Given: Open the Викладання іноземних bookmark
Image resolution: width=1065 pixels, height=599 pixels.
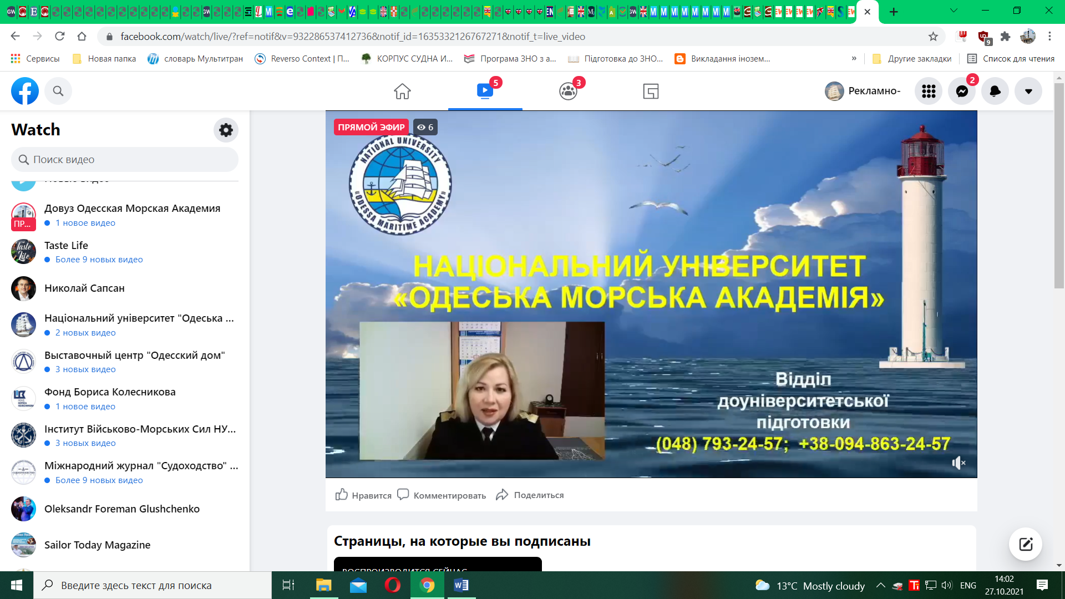Looking at the screenshot, I should [x=722, y=59].
